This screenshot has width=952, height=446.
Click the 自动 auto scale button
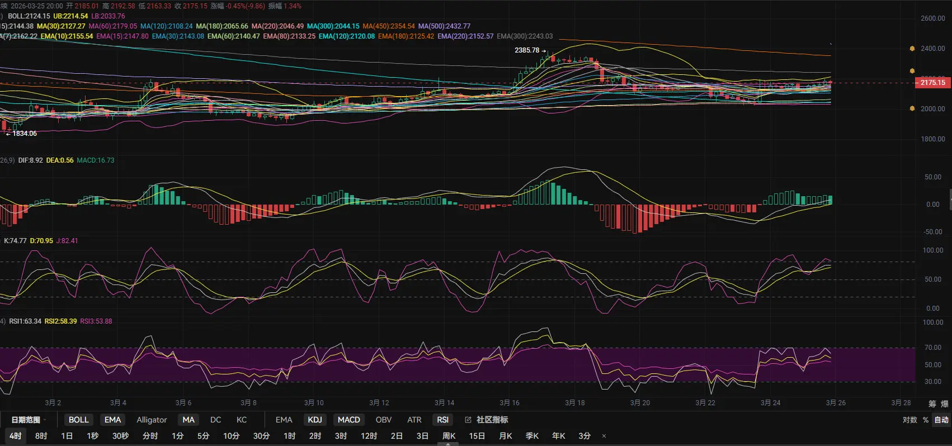click(941, 420)
